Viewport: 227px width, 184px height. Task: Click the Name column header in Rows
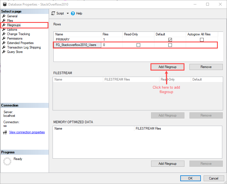pos(77,34)
